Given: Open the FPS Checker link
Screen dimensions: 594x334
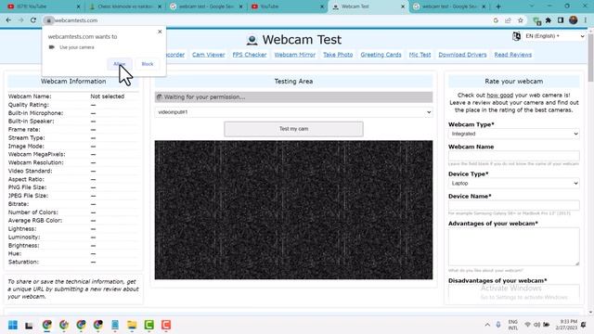Looking at the screenshot, I should click(x=250, y=55).
